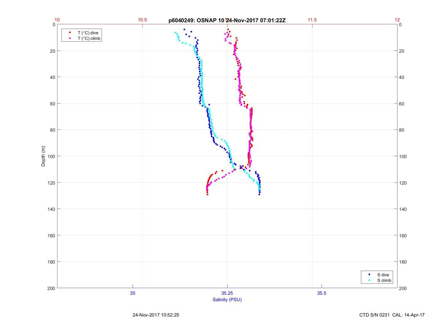Click the '140' tick on the left depth axis
This screenshot has width=439, height=324.
point(52,209)
